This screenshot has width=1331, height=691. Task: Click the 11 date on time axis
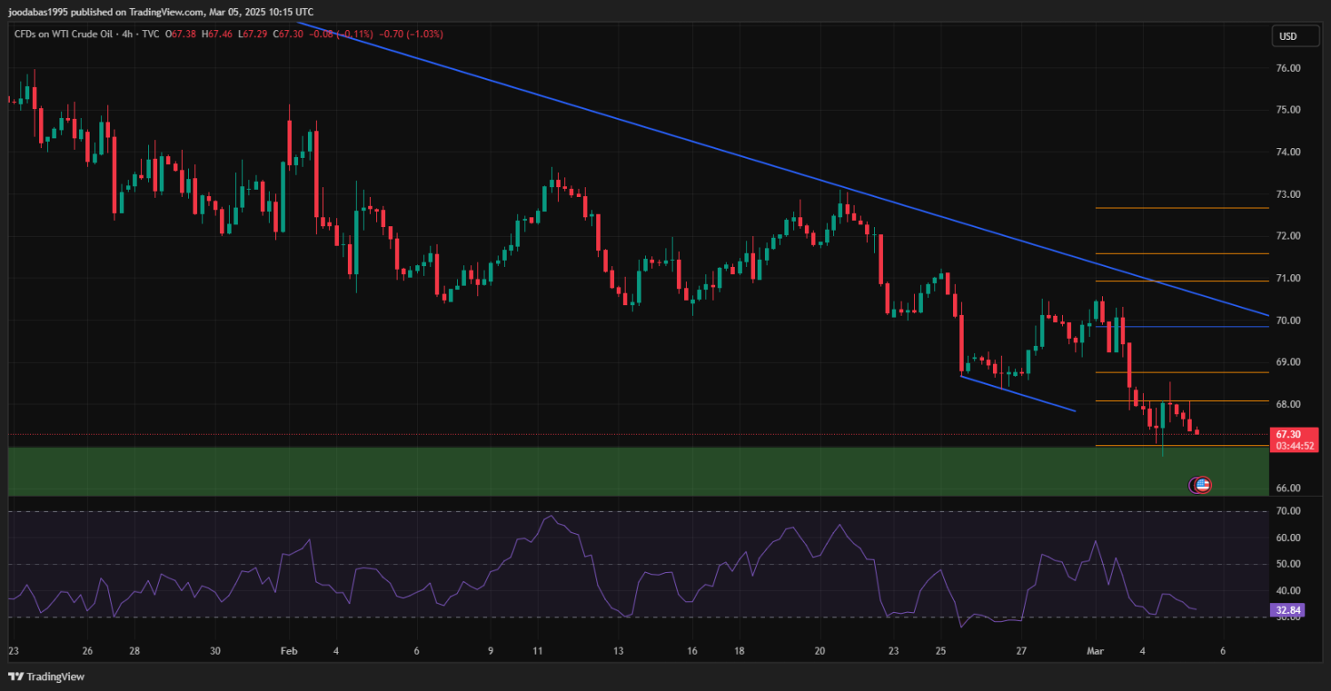pyautogui.click(x=538, y=650)
